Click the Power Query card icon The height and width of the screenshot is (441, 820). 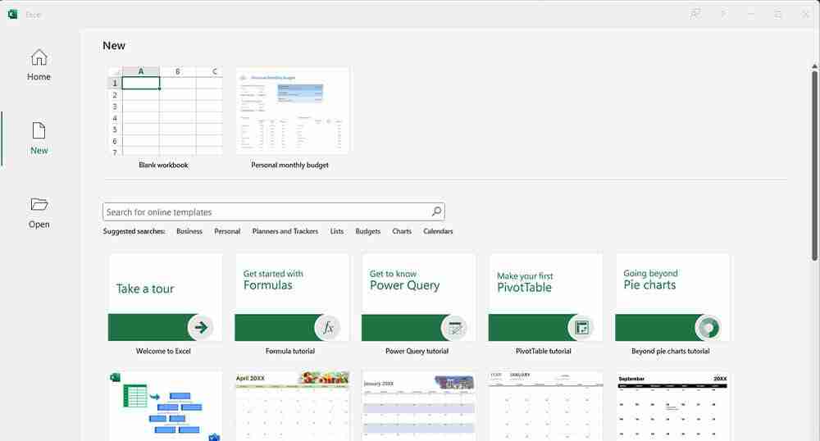click(454, 328)
